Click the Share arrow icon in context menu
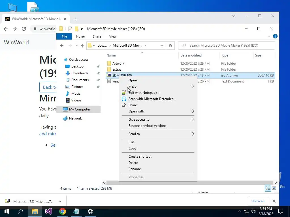The width and height of the screenshot is (290, 217). [124, 105]
